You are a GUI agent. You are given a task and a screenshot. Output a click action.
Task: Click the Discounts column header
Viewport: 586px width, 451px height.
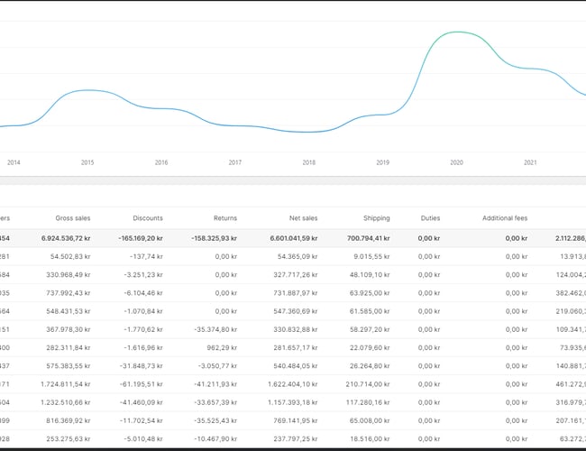tap(147, 218)
